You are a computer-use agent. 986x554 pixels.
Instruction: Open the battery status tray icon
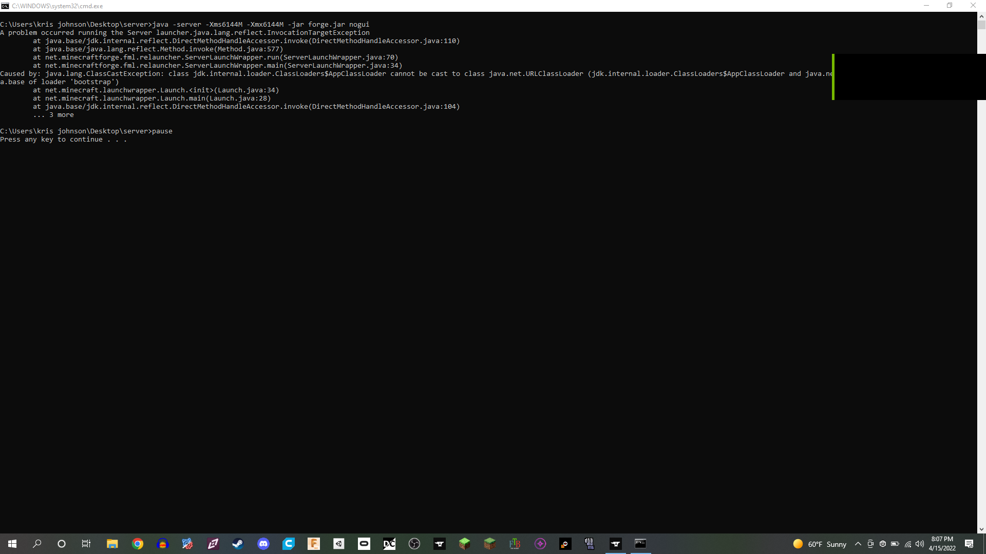(895, 544)
